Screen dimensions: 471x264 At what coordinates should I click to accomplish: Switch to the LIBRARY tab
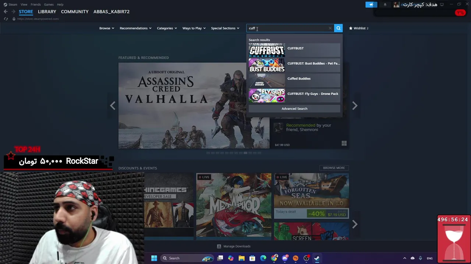(x=47, y=12)
